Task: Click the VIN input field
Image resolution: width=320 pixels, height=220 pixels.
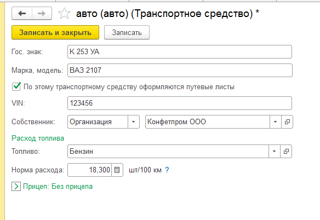Action: pyautogui.click(x=180, y=103)
